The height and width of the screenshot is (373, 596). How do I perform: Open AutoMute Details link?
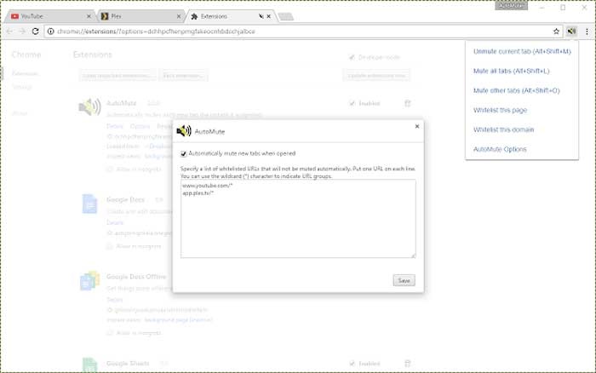(114, 126)
